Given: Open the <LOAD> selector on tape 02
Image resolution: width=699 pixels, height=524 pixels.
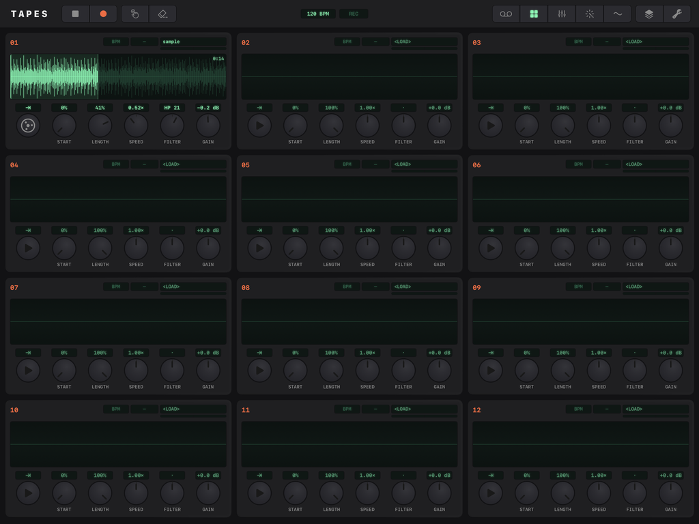Looking at the screenshot, I should pos(424,42).
